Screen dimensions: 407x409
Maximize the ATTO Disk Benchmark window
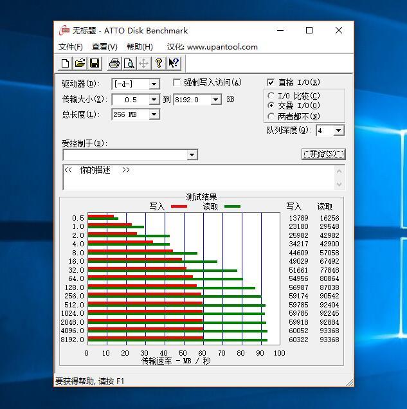tap(309, 30)
